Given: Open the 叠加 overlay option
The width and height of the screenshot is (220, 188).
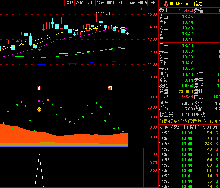Looking at the screenshot, I should [79, 3].
